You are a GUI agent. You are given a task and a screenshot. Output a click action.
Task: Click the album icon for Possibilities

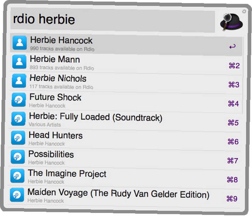(18, 157)
